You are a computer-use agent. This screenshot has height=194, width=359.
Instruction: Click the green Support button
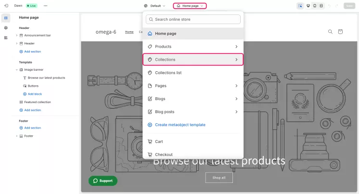(103, 181)
